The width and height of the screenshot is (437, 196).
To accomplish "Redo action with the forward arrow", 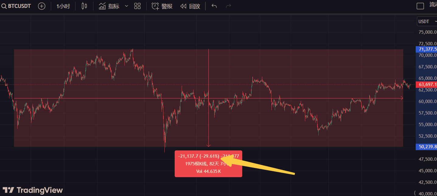I will [x=229, y=6].
